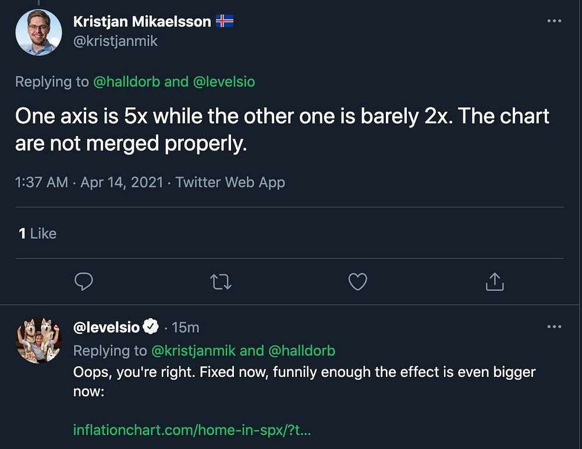Click the Iceland flag emoji
This screenshot has height=449, width=582.
[x=225, y=22]
